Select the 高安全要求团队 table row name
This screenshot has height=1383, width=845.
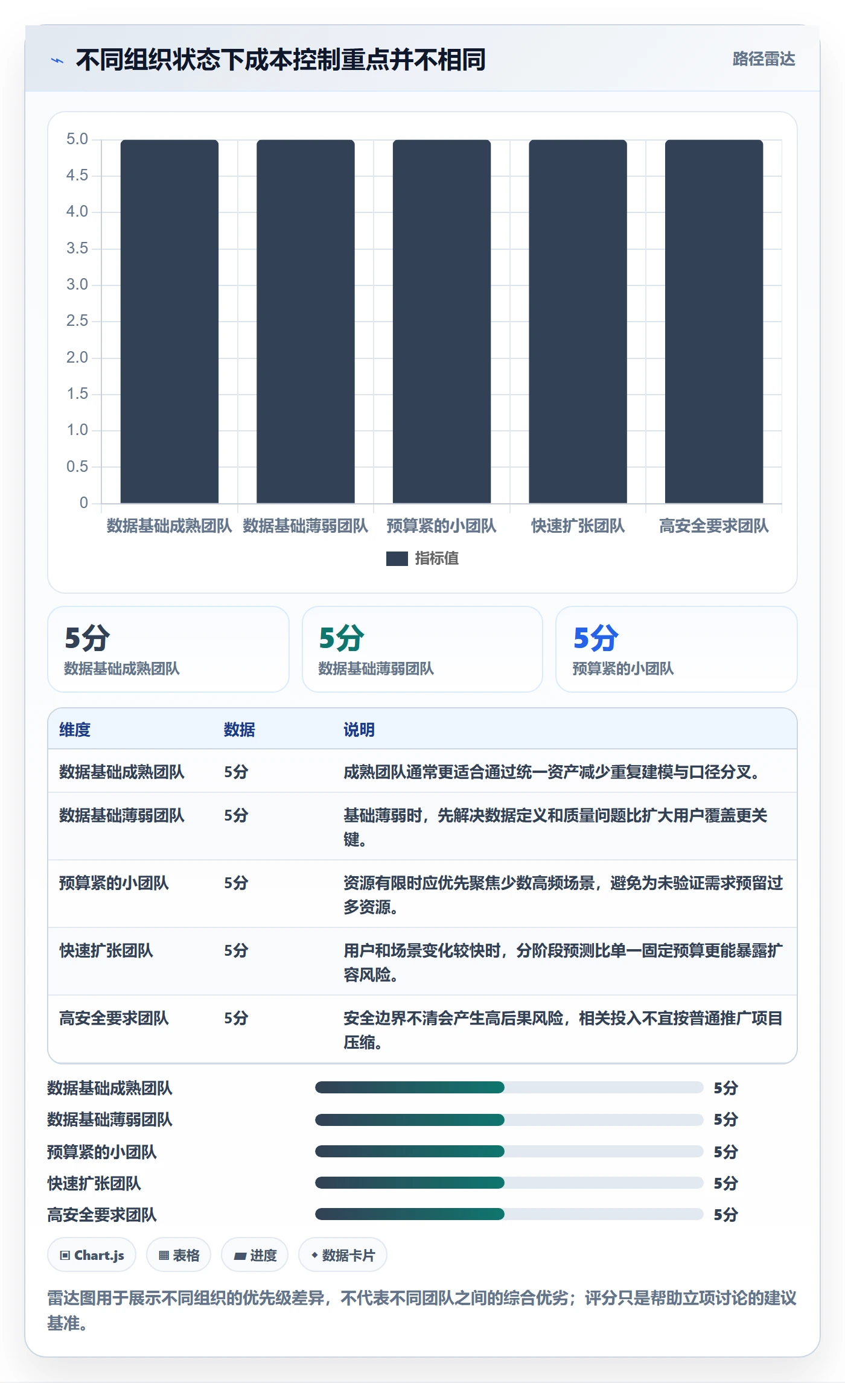click(x=114, y=1018)
